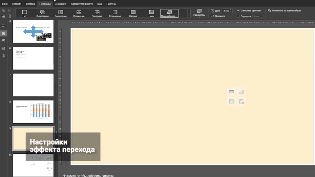Select the Нет (no transition) effect
The height and width of the screenshot is (177, 315).
(x=25, y=13)
